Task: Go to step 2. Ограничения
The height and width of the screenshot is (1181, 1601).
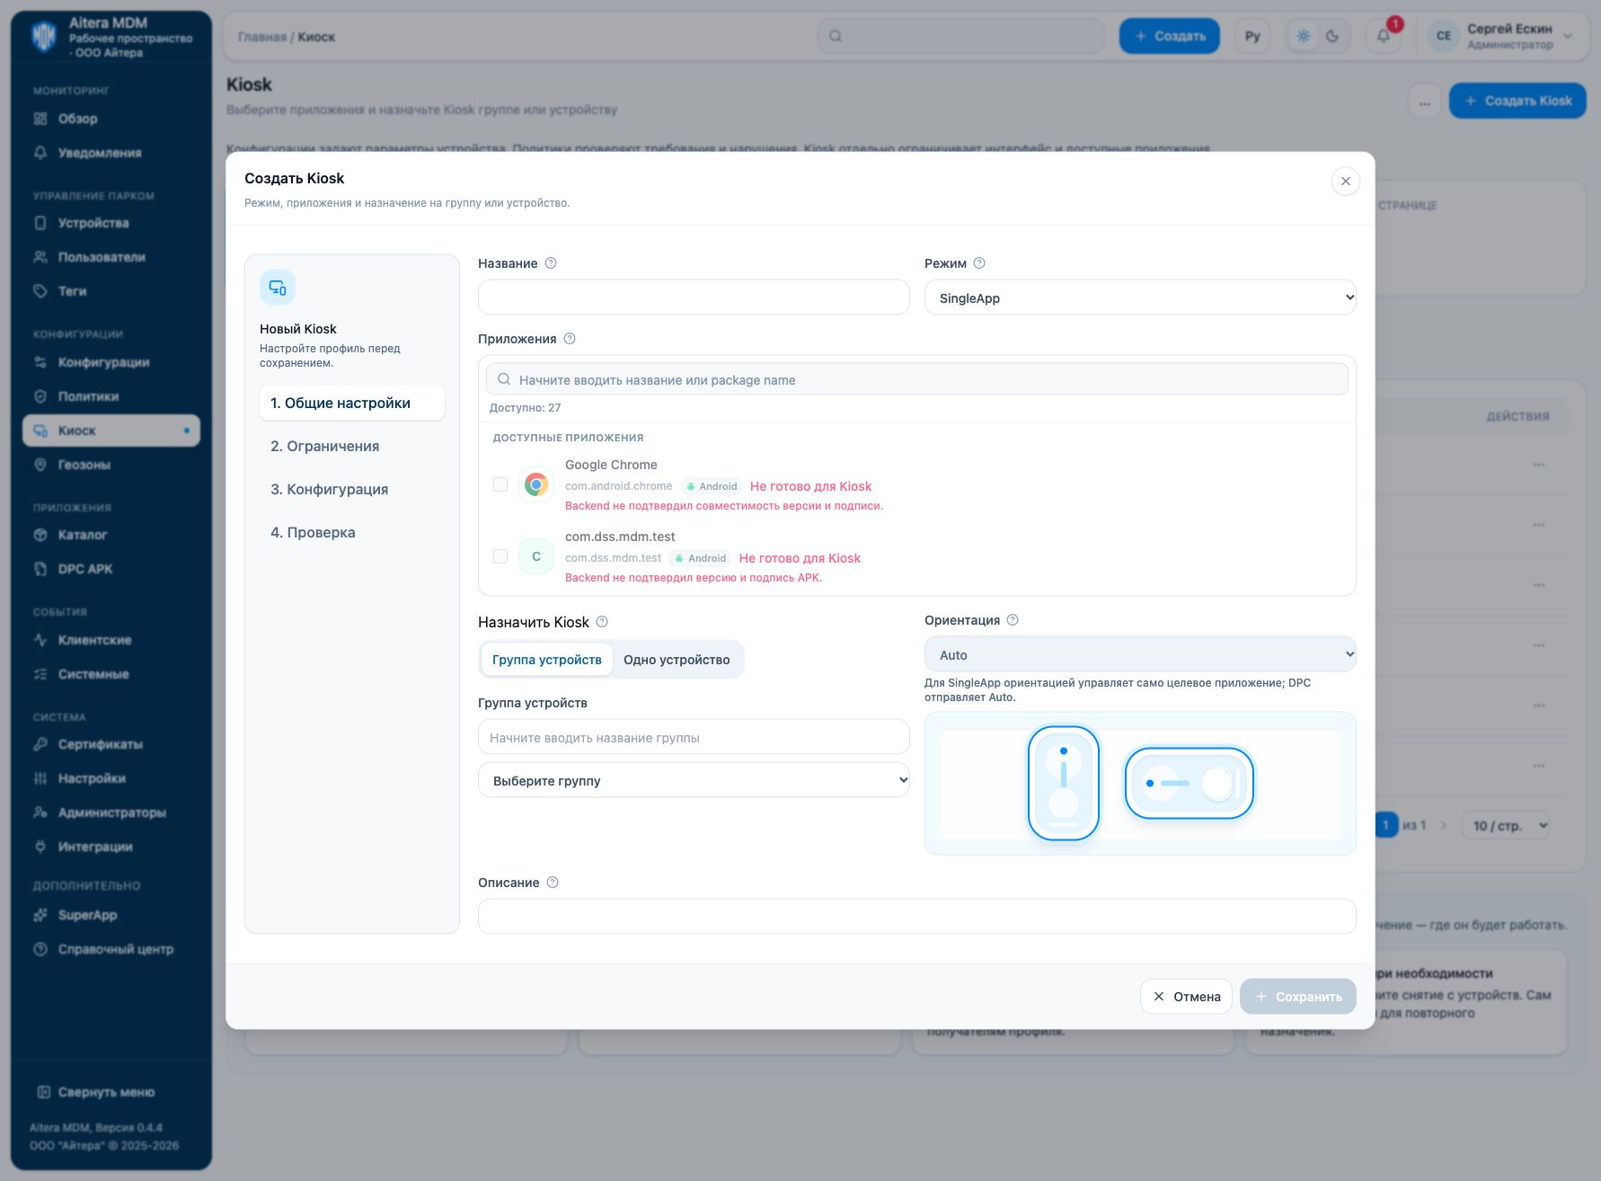Action: [x=352, y=446]
